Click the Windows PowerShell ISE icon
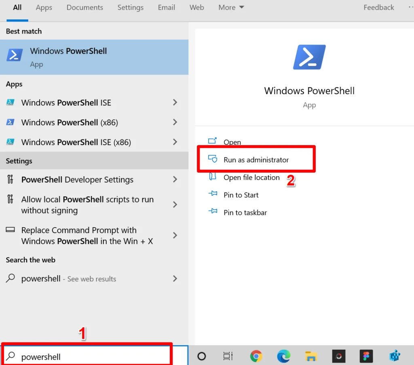 click(x=10, y=102)
